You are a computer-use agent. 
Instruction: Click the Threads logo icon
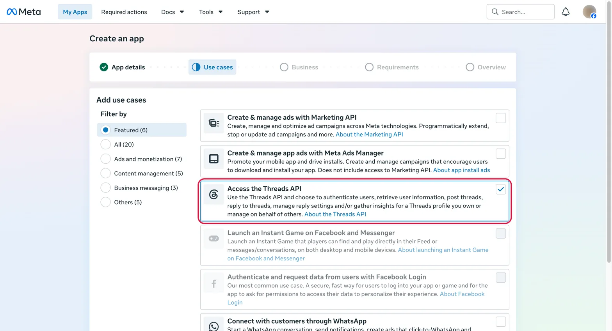(x=213, y=194)
